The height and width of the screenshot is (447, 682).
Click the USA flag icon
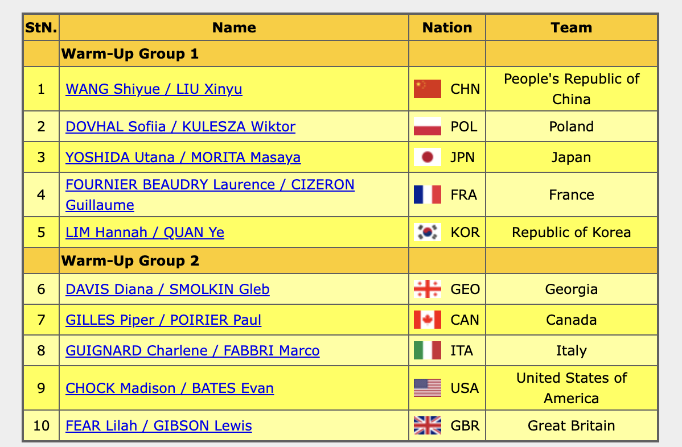[x=427, y=388]
